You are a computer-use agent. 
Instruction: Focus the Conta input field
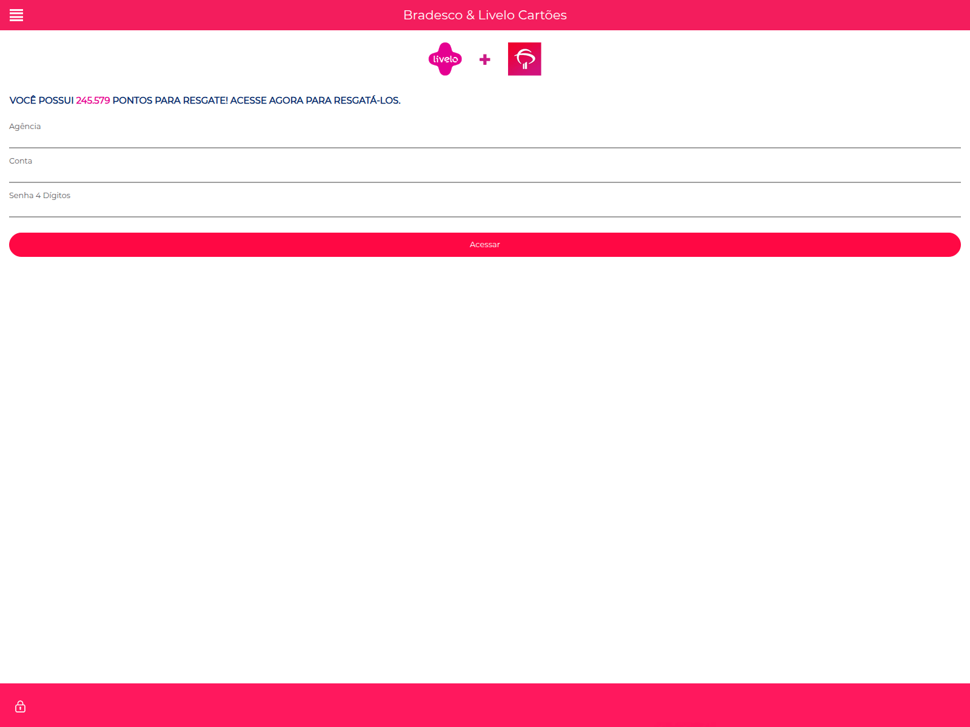485,174
